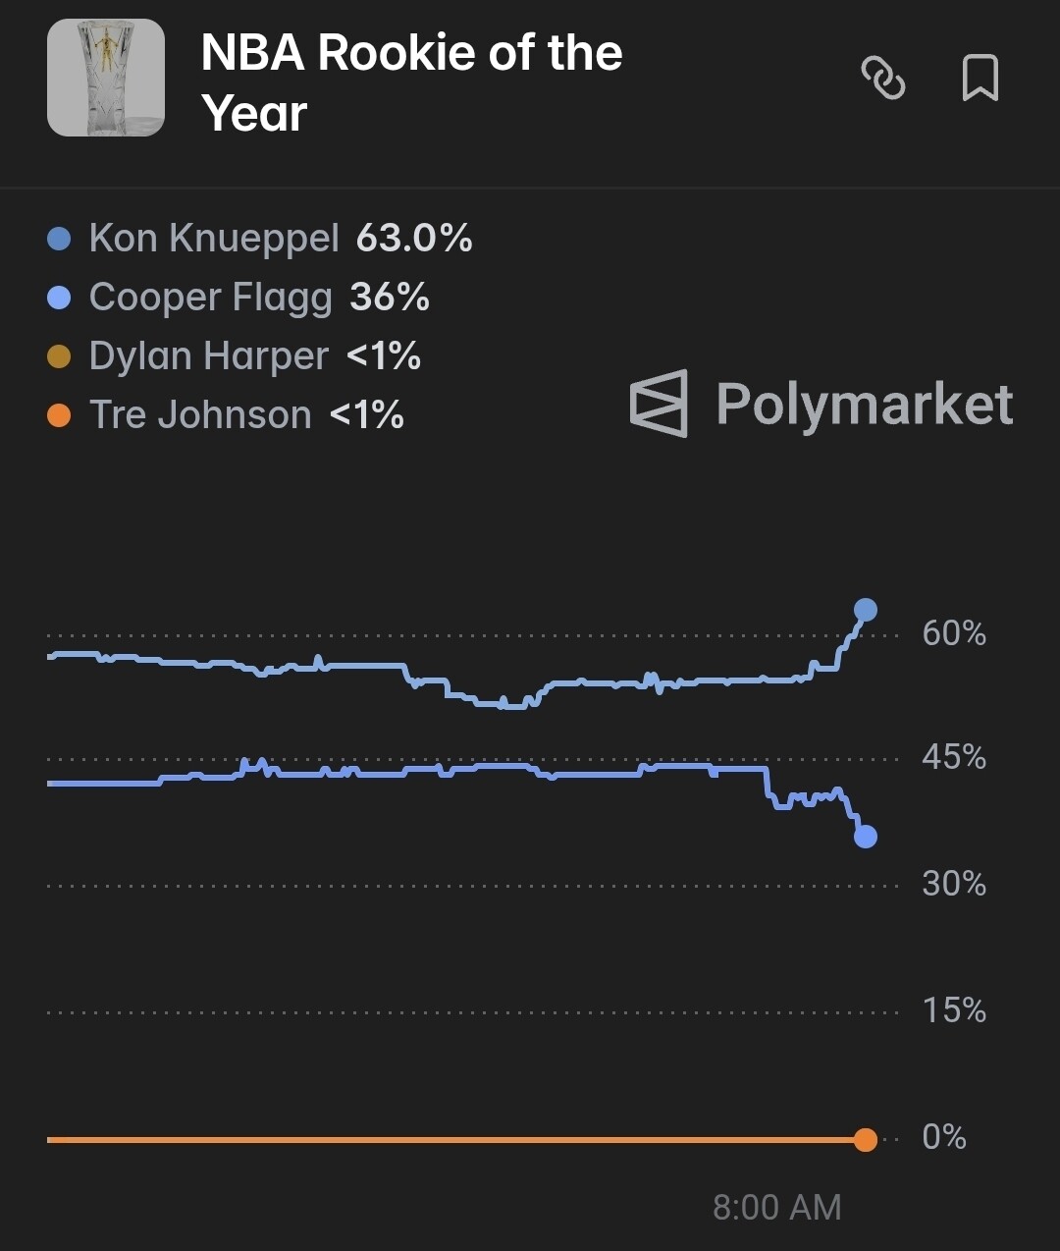The height and width of the screenshot is (1251, 1060).
Task: Click Cooper Flagg's chart line endpoint marker
Action: [x=866, y=837]
